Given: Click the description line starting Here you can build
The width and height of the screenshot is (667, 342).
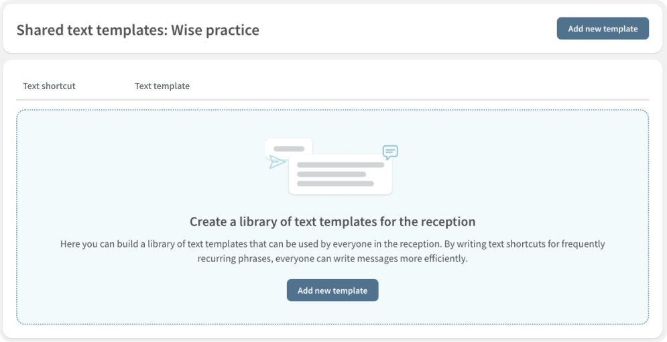Looking at the screenshot, I should [332, 244].
